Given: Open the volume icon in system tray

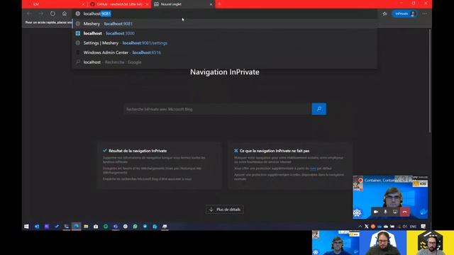Looking at the screenshot, I should point(405,227).
